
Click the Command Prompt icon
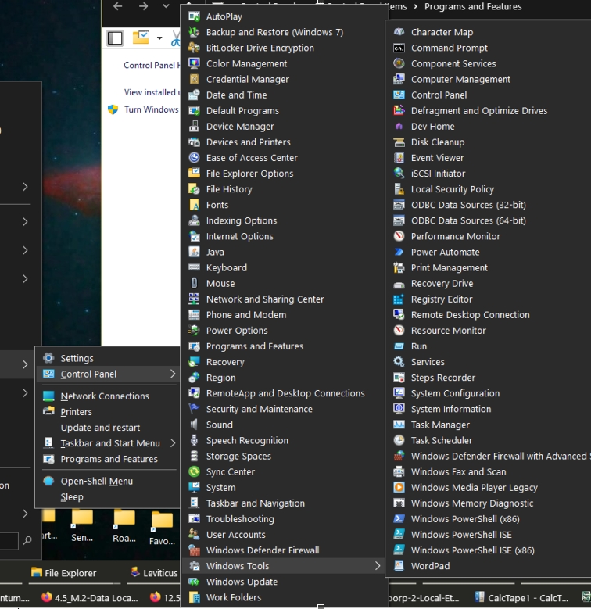tap(399, 48)
